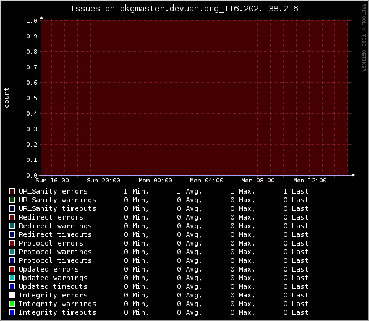Click the URLSanity errors color swatch
The image size is (369, 321).
point(12,191)
